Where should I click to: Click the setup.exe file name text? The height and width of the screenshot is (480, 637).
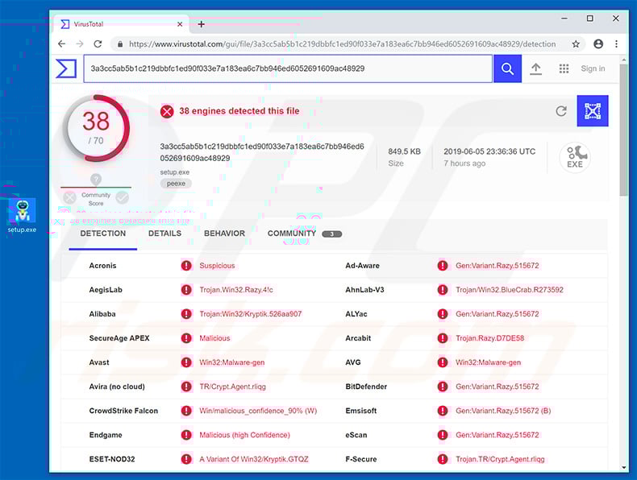click(175, 172)
